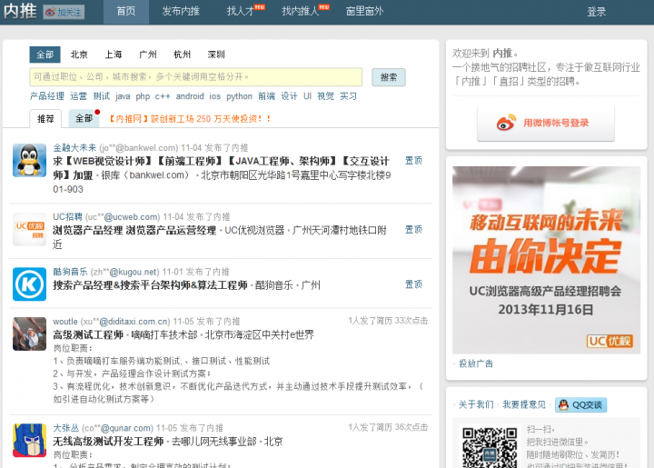Open the 浏览器产品经理 job posting title
The height and width of the screenshot is (468, 654).
134,230
